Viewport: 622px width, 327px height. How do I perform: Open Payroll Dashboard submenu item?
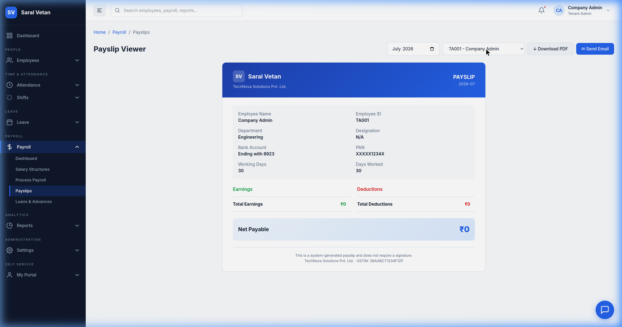(26, 158)
